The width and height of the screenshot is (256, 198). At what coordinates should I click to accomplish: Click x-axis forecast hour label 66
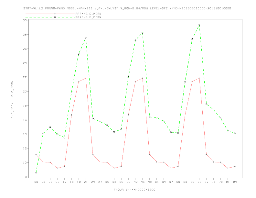point(192,182)
